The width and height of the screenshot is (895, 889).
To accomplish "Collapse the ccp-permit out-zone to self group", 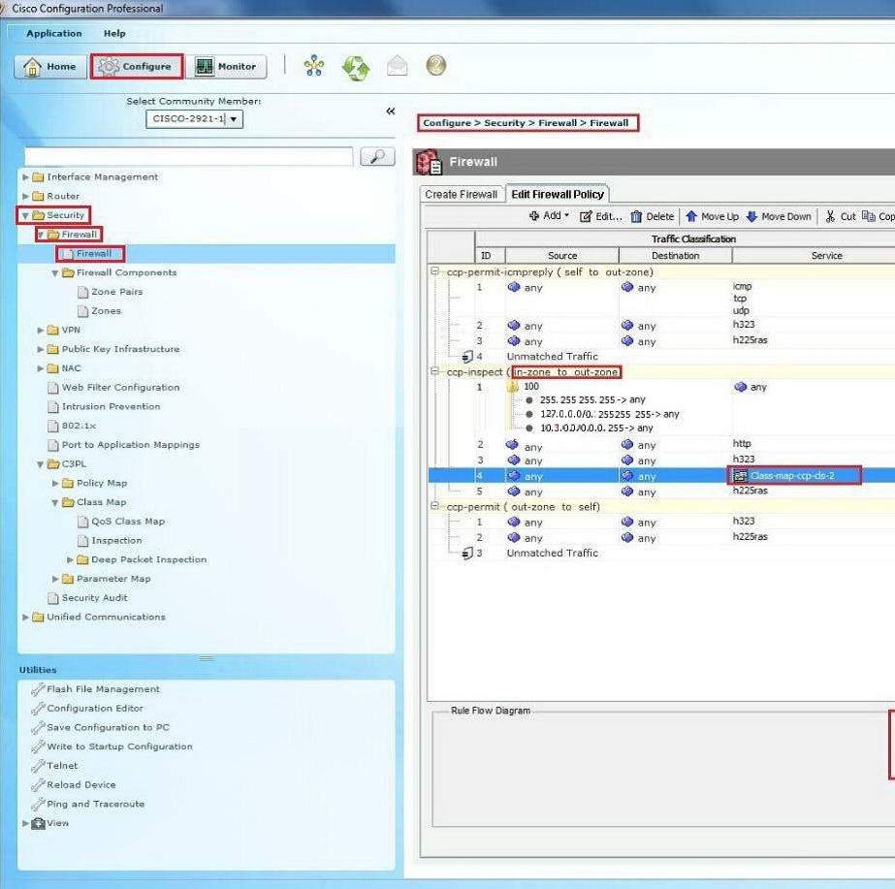I will pos(435,507).
